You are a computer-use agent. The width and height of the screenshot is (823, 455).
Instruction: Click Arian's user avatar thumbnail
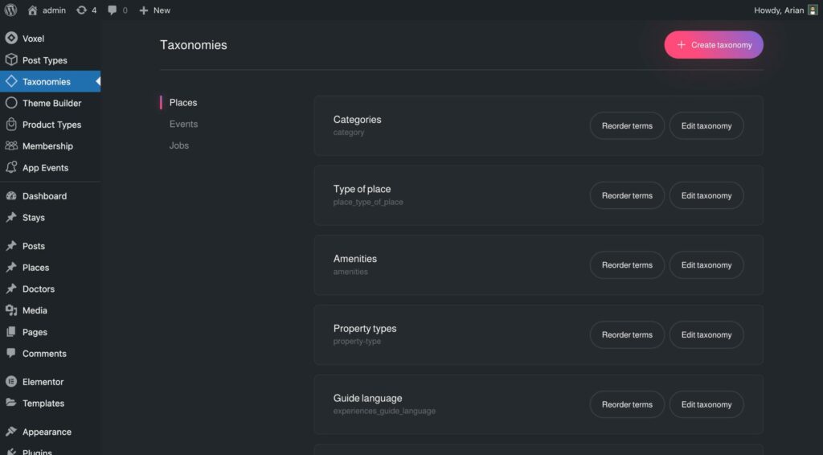pos(813,10)
